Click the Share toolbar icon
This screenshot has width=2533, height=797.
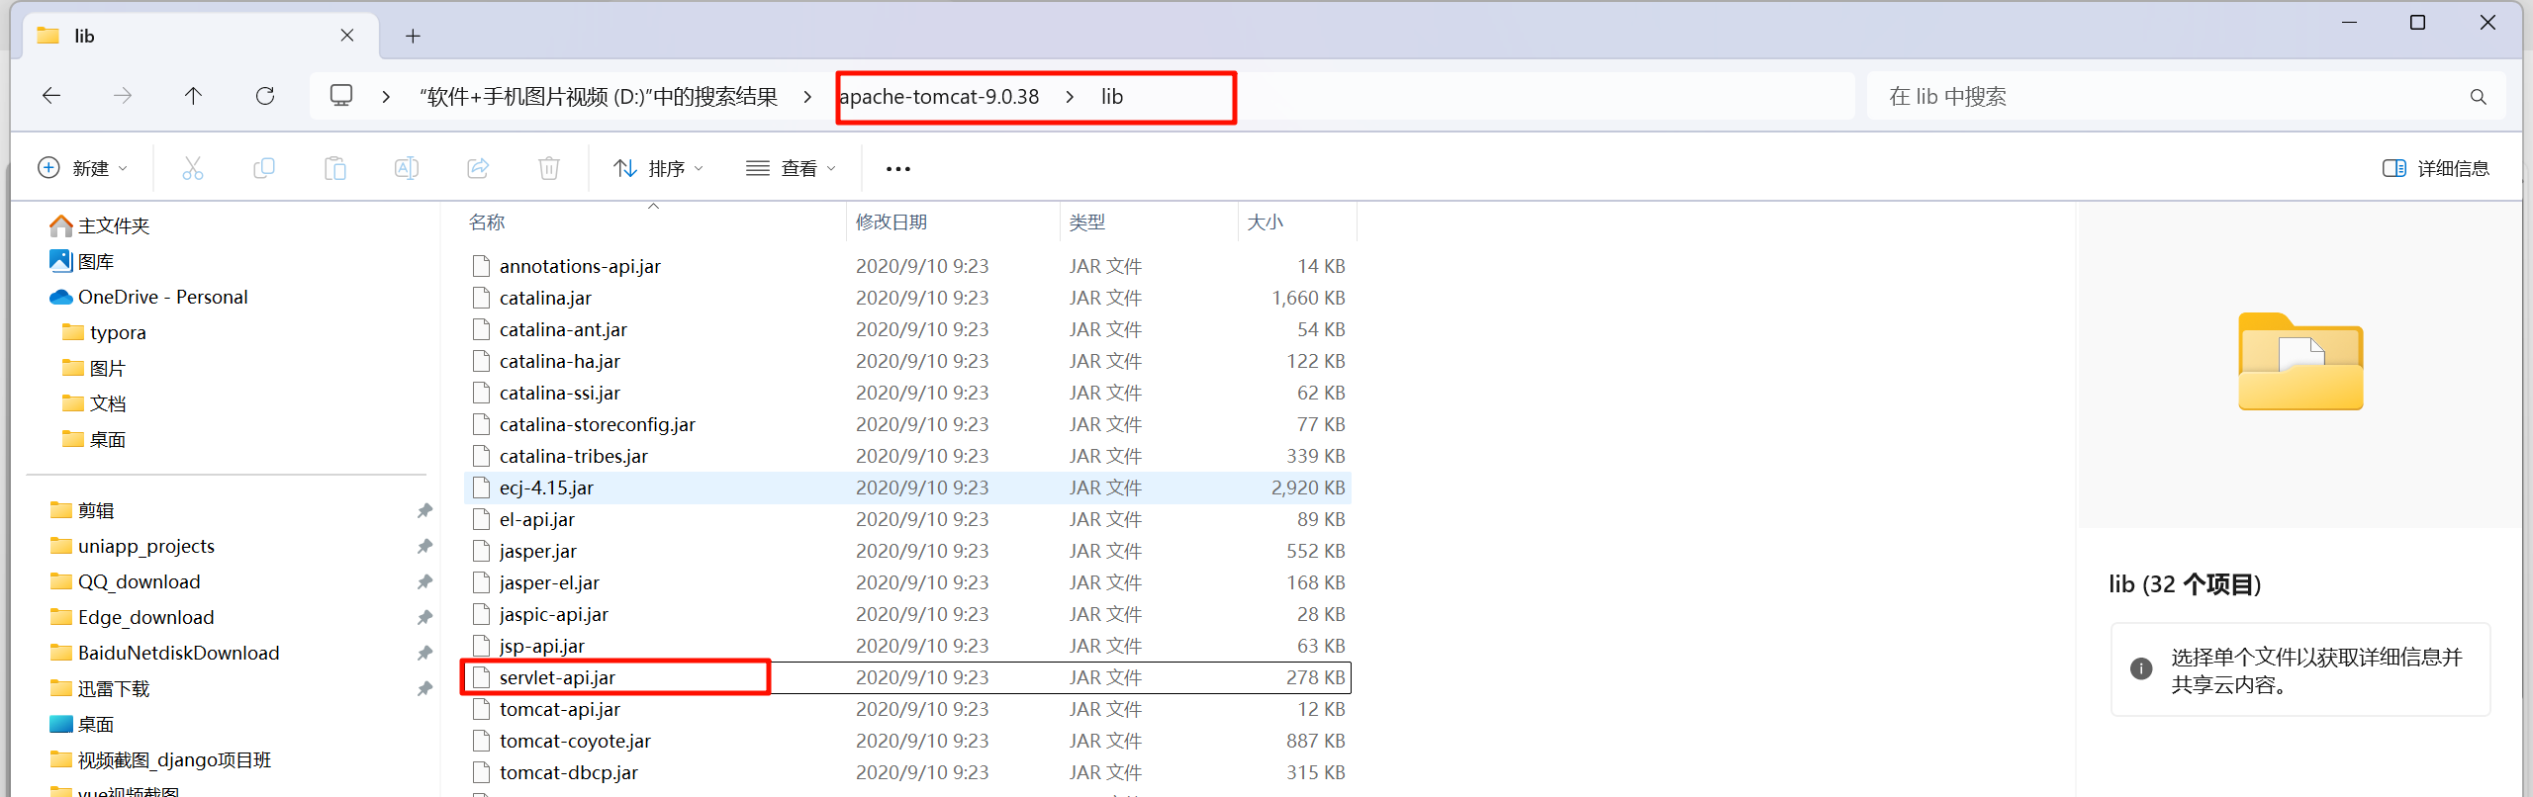click(478, 168)
